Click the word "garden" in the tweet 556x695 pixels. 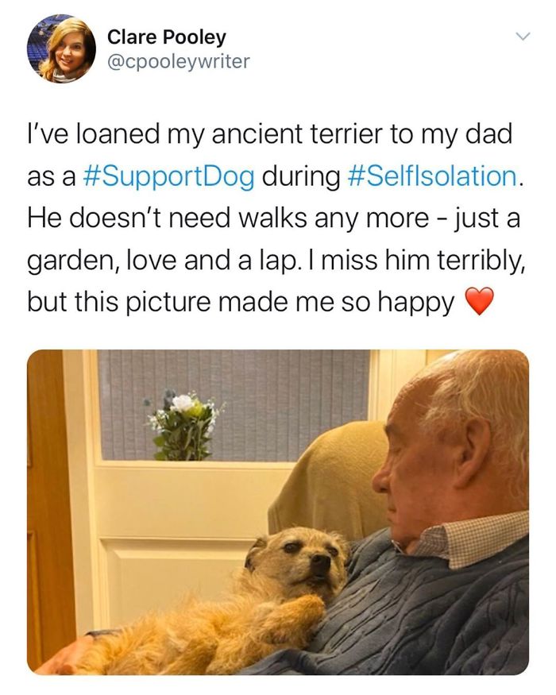click(x=72, y=260)
